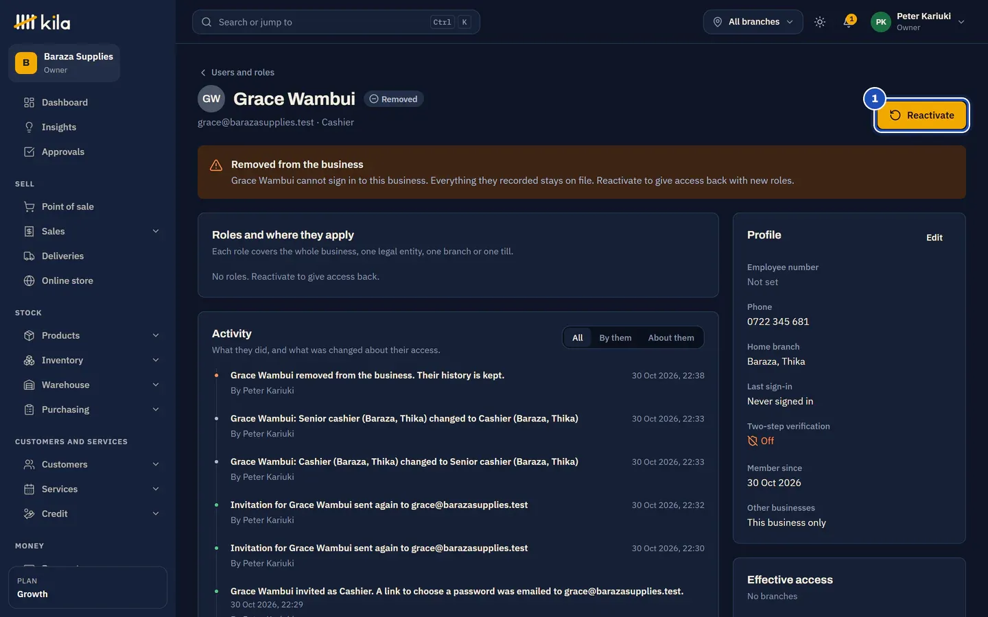Click the Inventory cubes icon
Image resolution: width=988 pixels, height=617 pixels.
pos(29,361)
